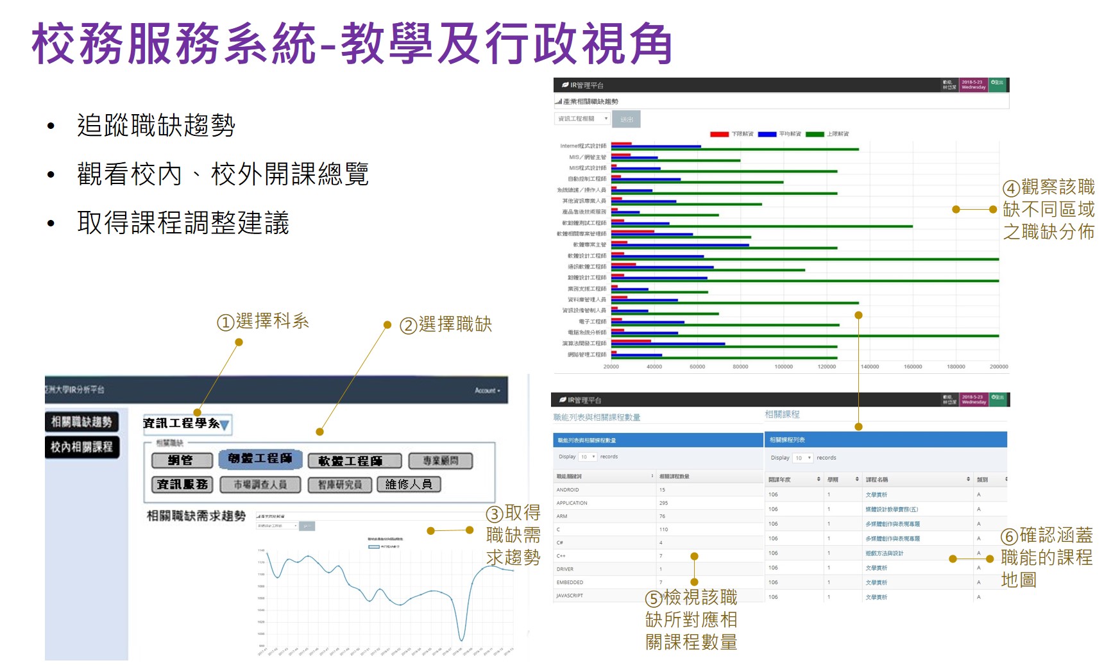The height and width of the screenshot is (665, 1111).
Task: Open the 遊戲方法與設計 course link
Action: click(x=884, y=553)
